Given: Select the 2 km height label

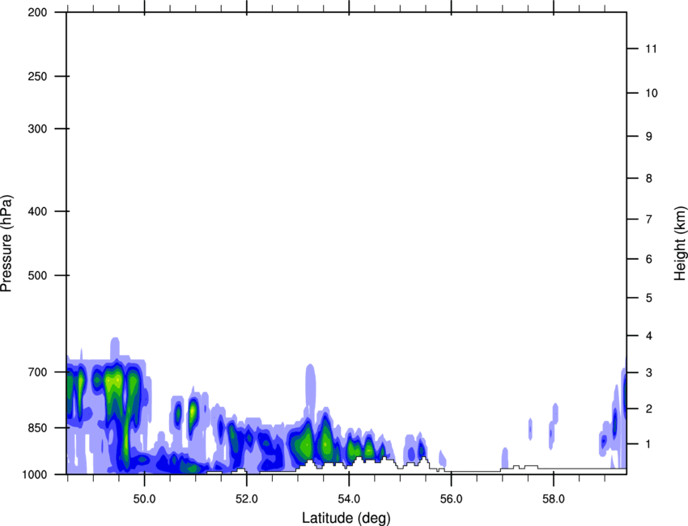Looking at the screenshot, I should click(x=648, y=409).
